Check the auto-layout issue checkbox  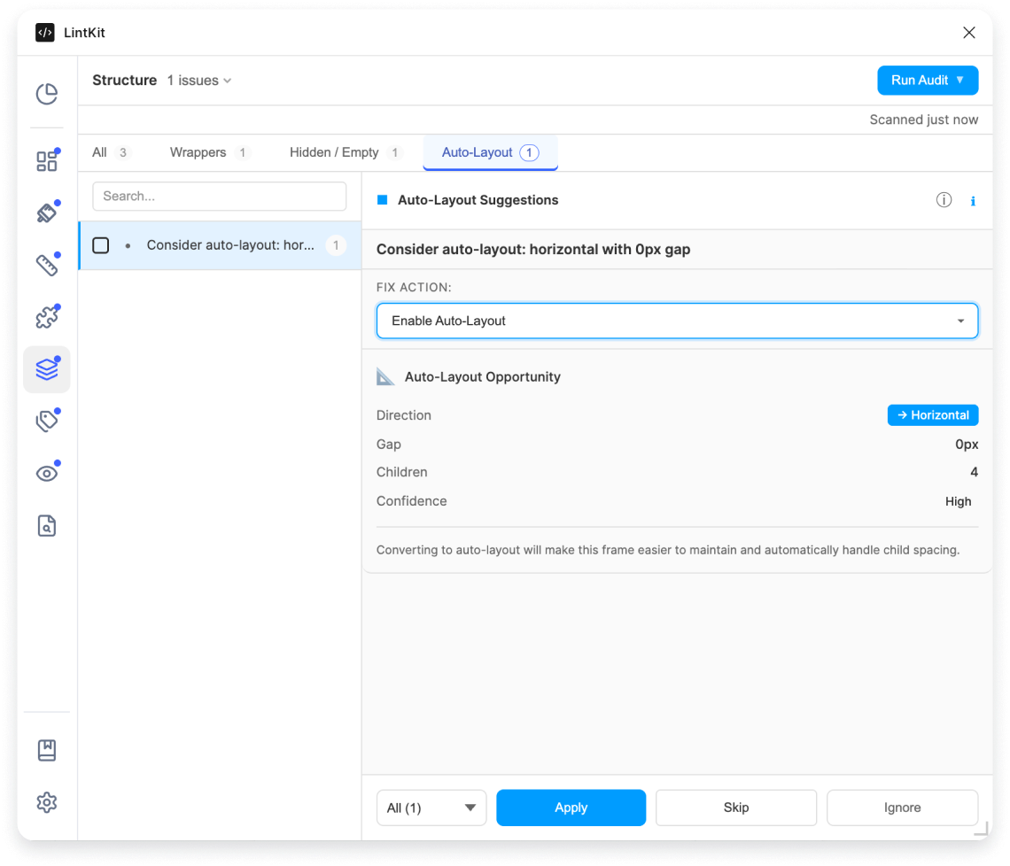[100, 245]
